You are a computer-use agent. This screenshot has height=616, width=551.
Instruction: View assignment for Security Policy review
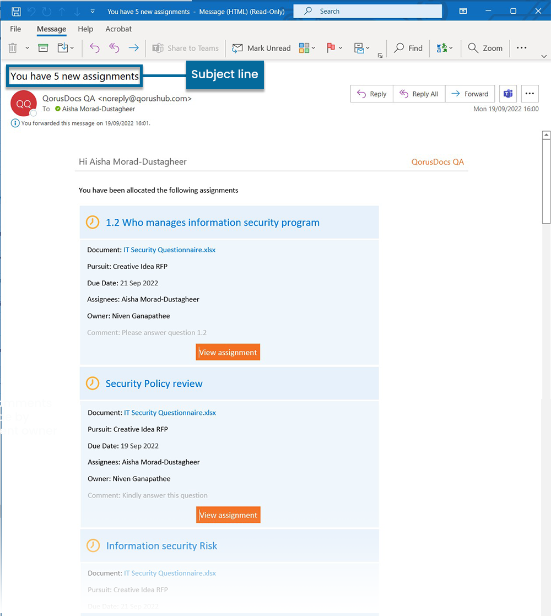click(x=228, y=515)
